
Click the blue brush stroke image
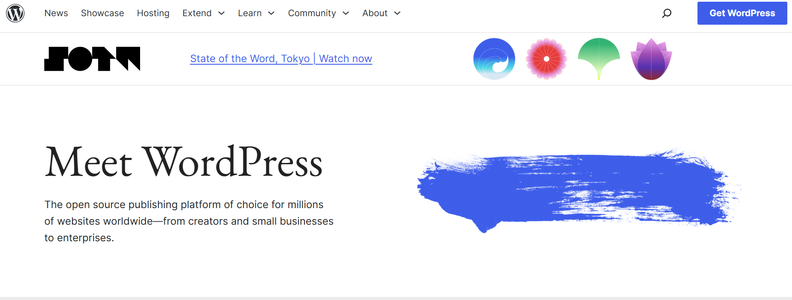tap(579, 190)
